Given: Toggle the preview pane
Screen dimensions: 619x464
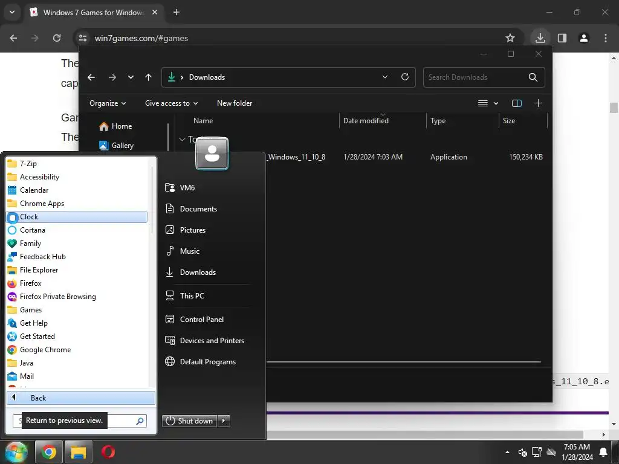Looking at the screenshot, I should pos(517,103).
